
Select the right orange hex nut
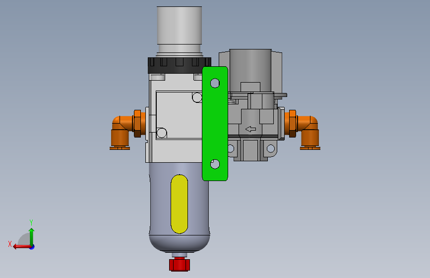point(293,124)
